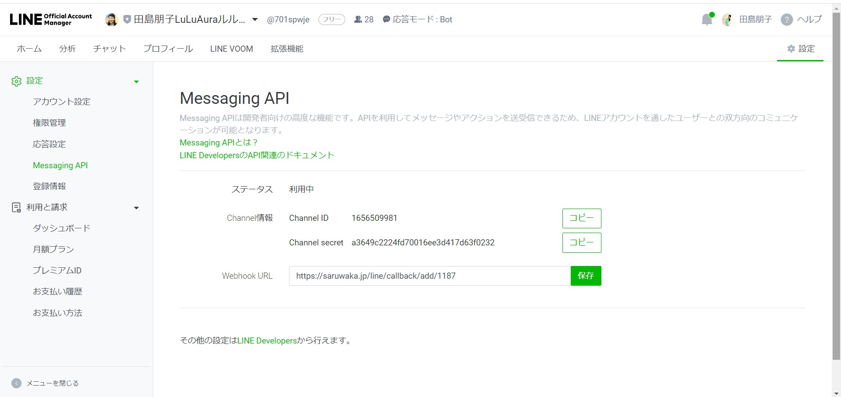Viewport: 841px width, 397px height.
Task: Open the account switcher dropdown arrow
Action: [255, 20]
